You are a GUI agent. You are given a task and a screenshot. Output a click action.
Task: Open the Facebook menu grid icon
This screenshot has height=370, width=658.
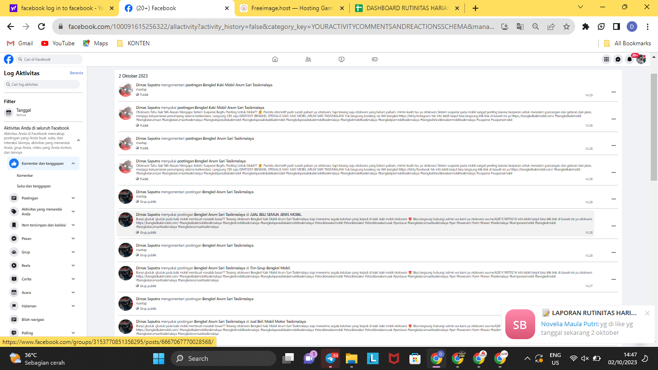[x=606, y=59]
